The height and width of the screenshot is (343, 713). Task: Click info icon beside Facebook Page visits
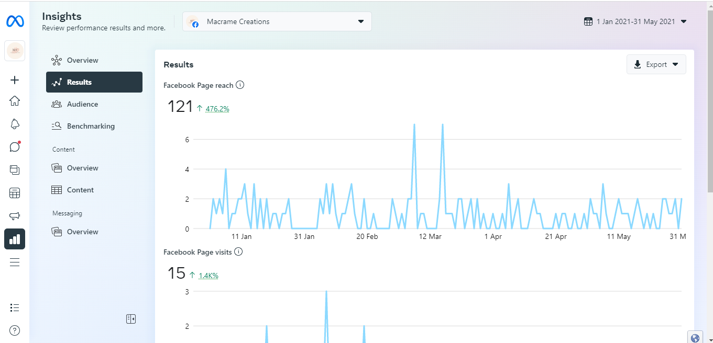pyautogui.click(x=238, y=252)
